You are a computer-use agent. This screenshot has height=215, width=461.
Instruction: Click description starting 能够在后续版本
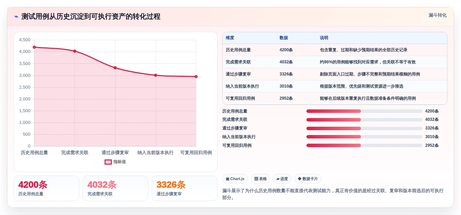coord(368,98)
